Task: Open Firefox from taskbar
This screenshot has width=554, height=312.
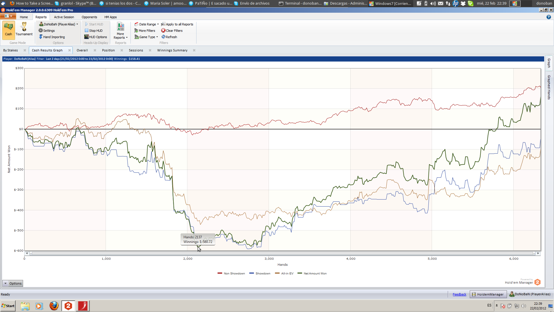Action: pos(54,306)
